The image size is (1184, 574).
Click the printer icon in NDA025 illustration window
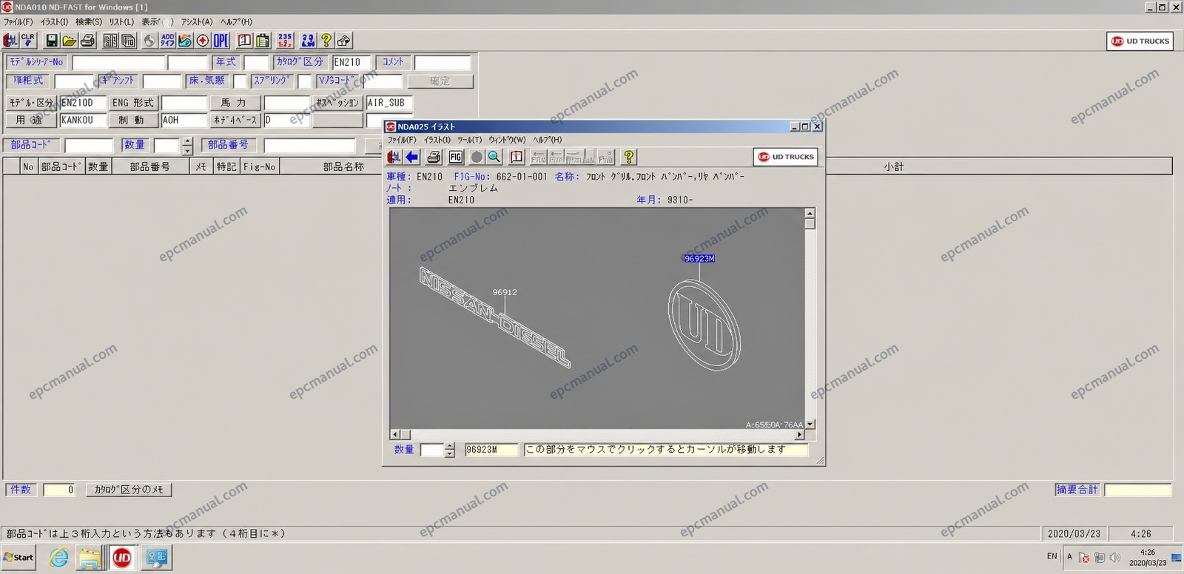[434, 157]
